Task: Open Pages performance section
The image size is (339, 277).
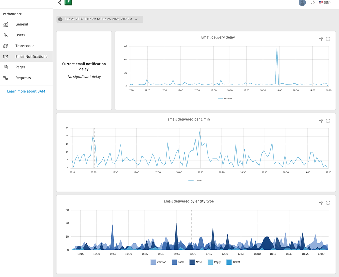Action: (x=20, y=67)
